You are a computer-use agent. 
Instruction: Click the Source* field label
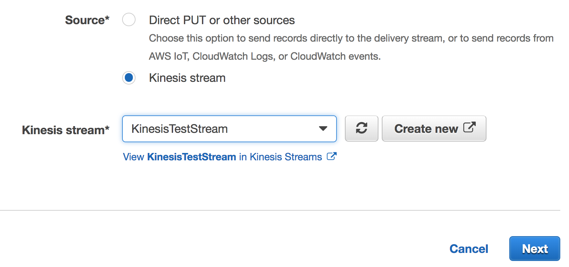87,20
